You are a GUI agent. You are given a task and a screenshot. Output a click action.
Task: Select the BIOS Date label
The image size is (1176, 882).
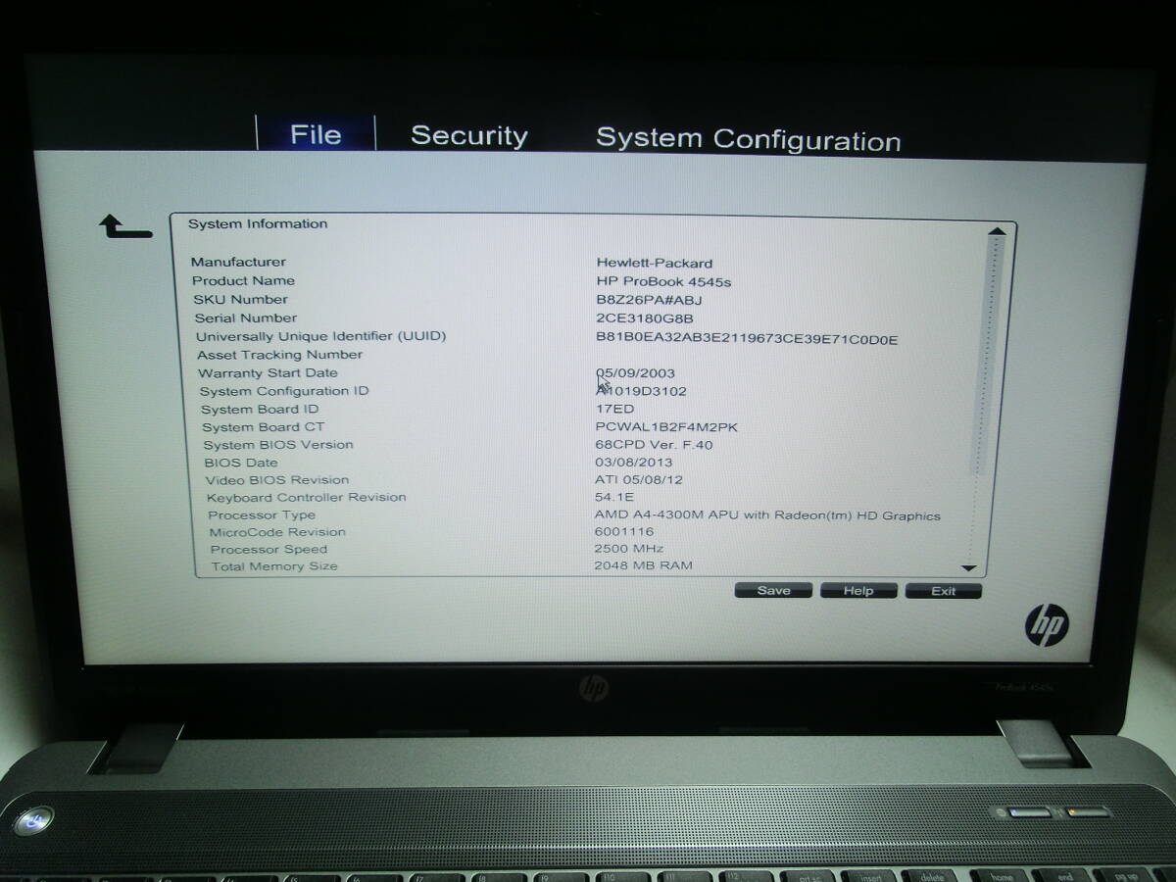pyautogui.click(x=241, y=463)
